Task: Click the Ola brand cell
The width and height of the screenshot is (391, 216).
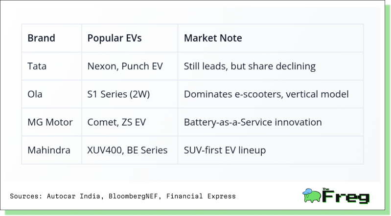Action: tap(51, 94)
